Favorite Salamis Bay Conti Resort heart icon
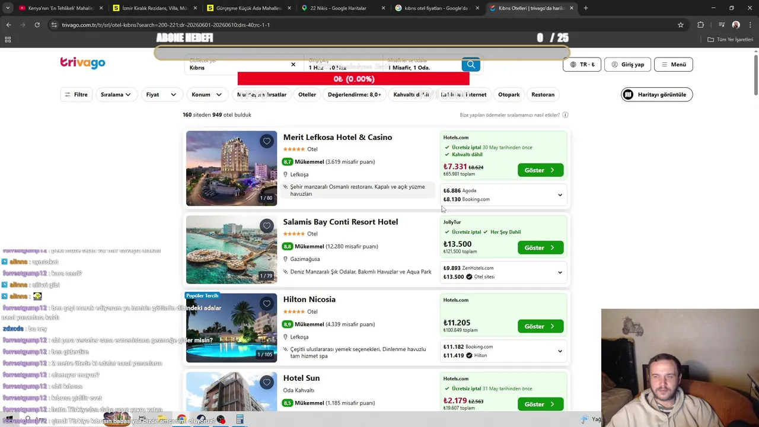Image resolution: width=759 pixels, height=427 pixels. point(267,225)
